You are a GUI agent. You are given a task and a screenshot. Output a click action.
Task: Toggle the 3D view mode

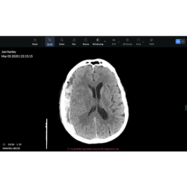[x=183, y=42]
